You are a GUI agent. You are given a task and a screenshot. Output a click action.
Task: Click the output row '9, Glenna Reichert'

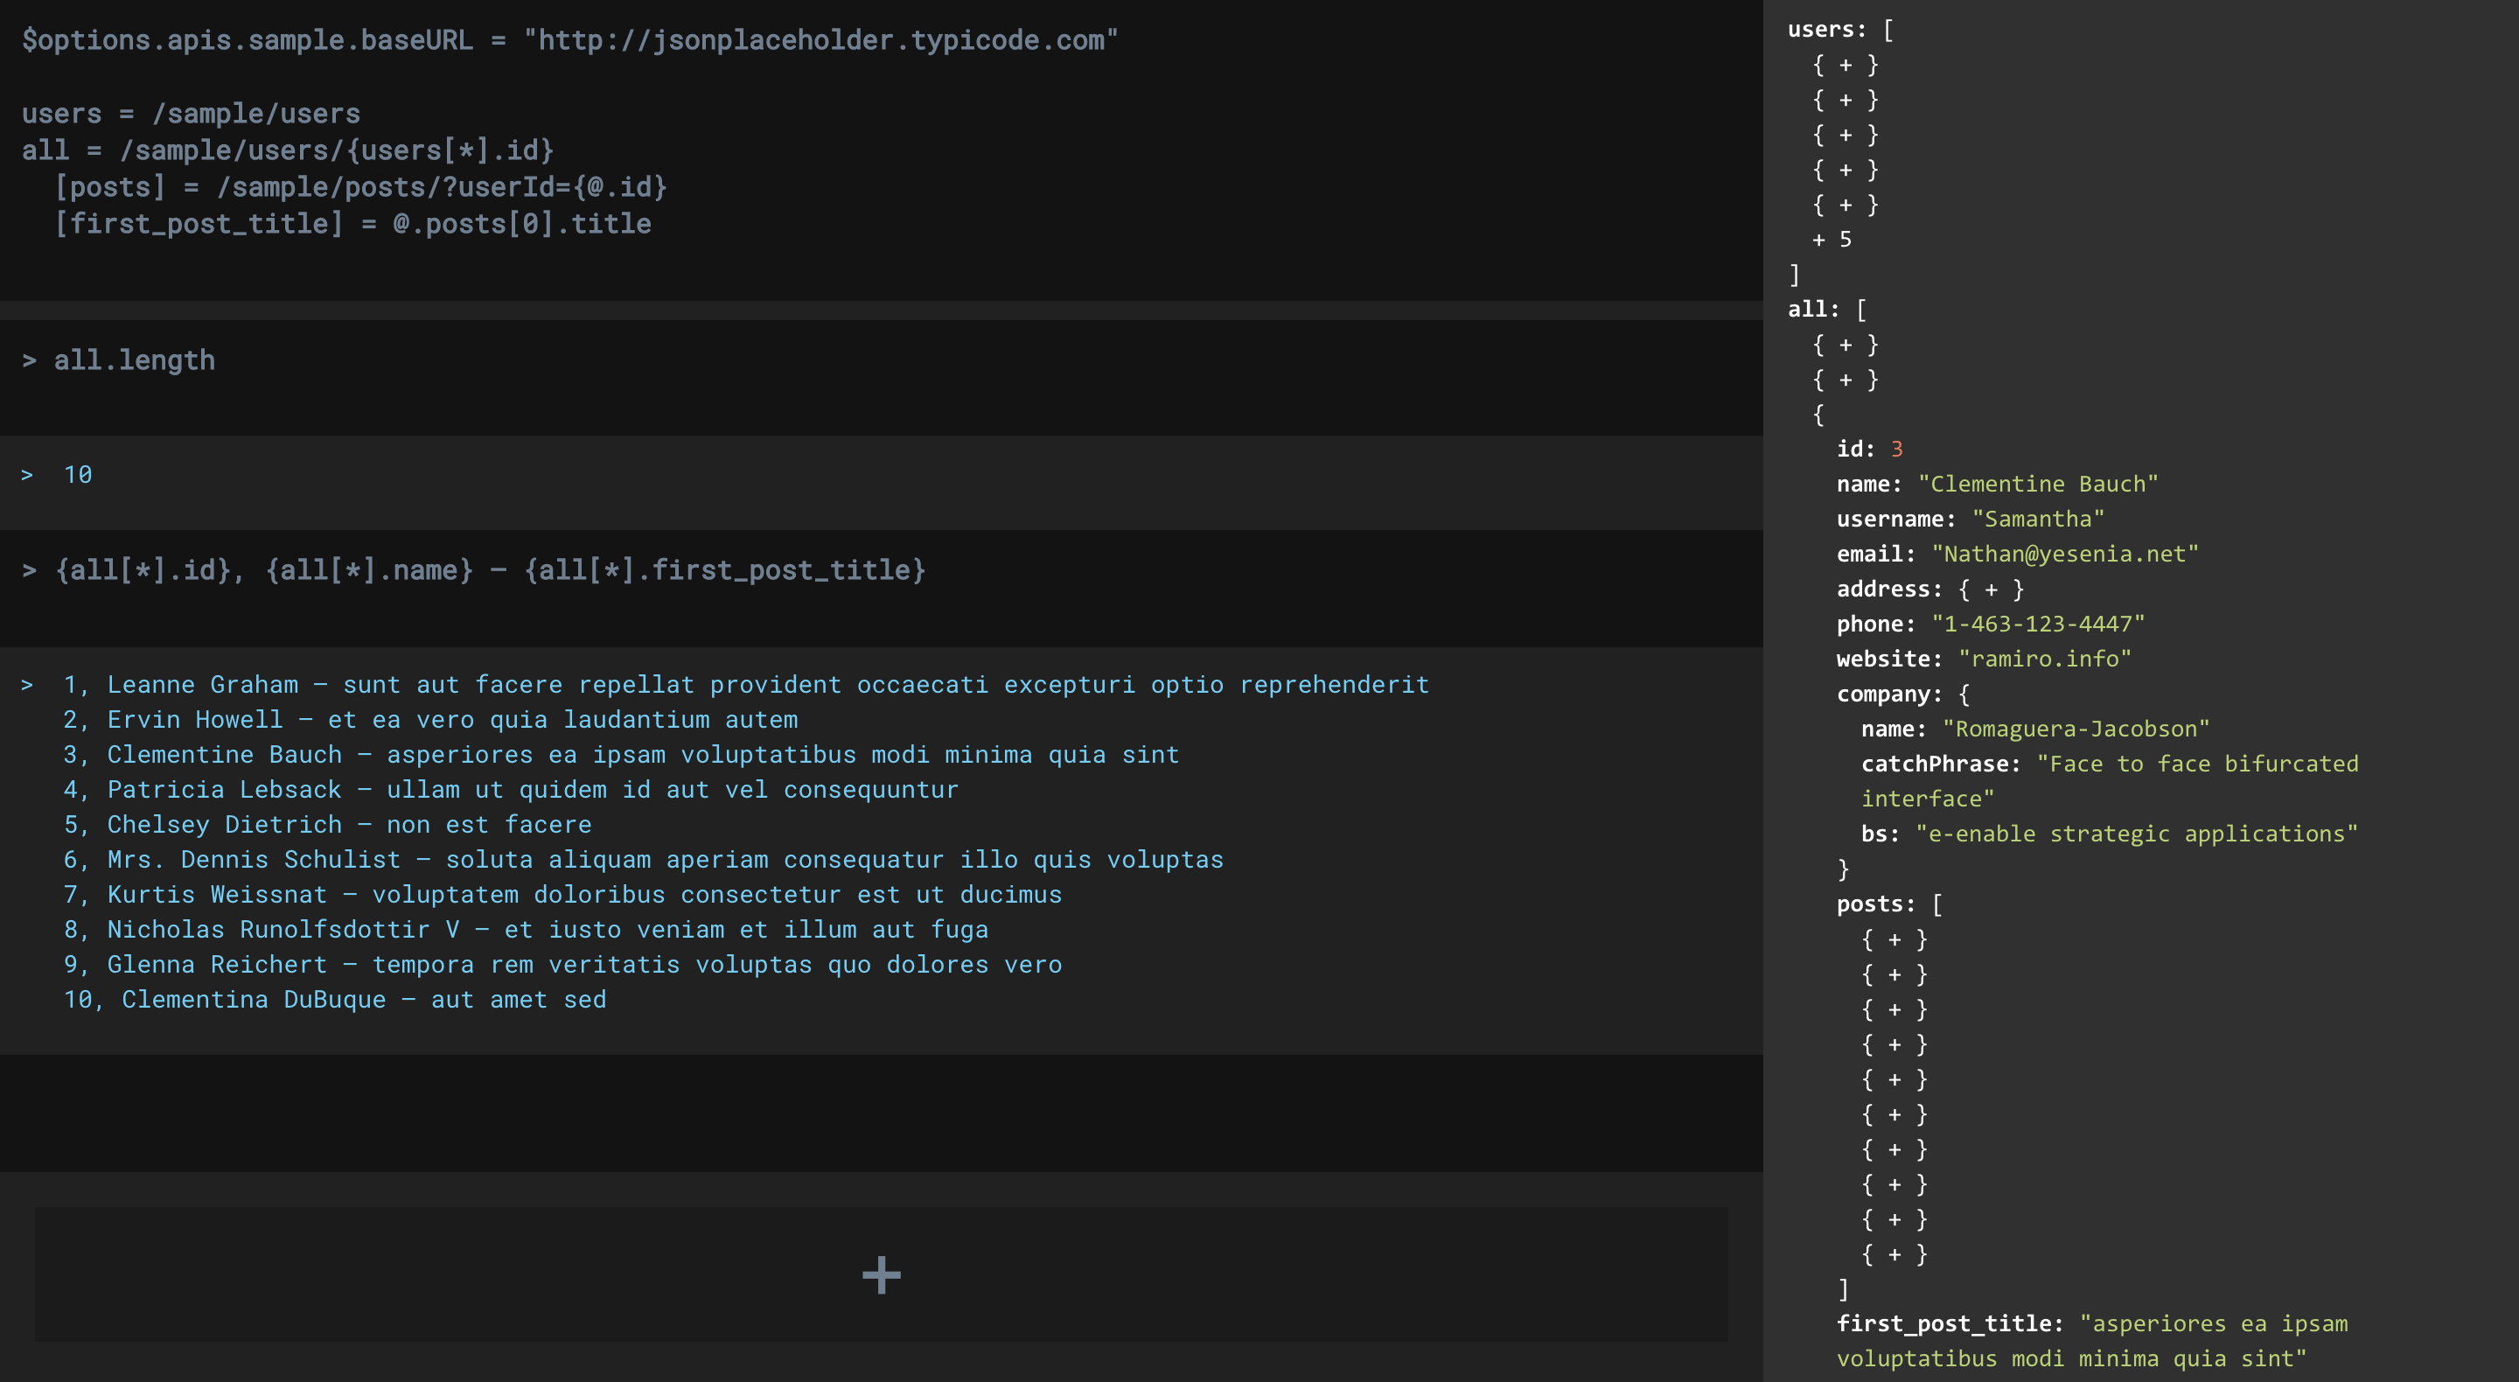[x=562, y=965]
